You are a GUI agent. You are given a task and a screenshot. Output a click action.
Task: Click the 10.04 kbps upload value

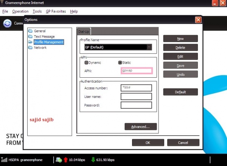[x=77, y=160]
